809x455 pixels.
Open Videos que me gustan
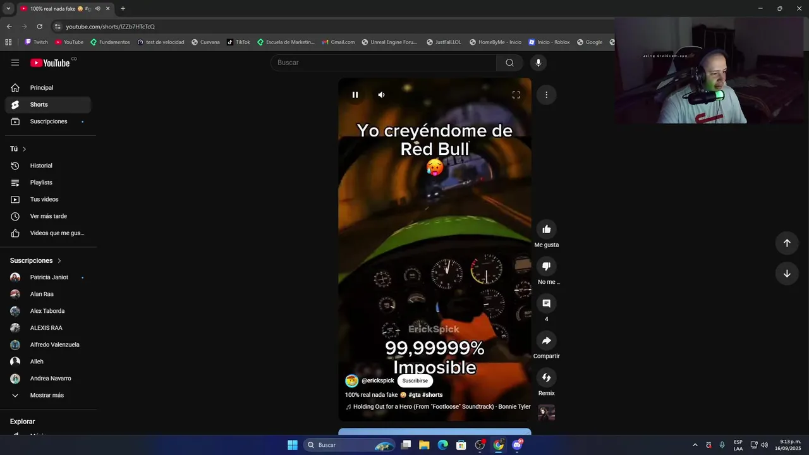pyautogui.click(x=48, y=233)
